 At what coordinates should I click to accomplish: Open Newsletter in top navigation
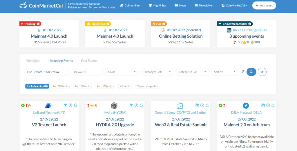point(204,5)
